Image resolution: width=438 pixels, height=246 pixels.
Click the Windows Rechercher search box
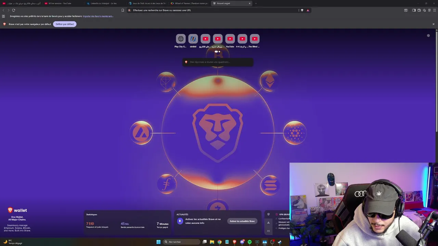coord(182,242)
